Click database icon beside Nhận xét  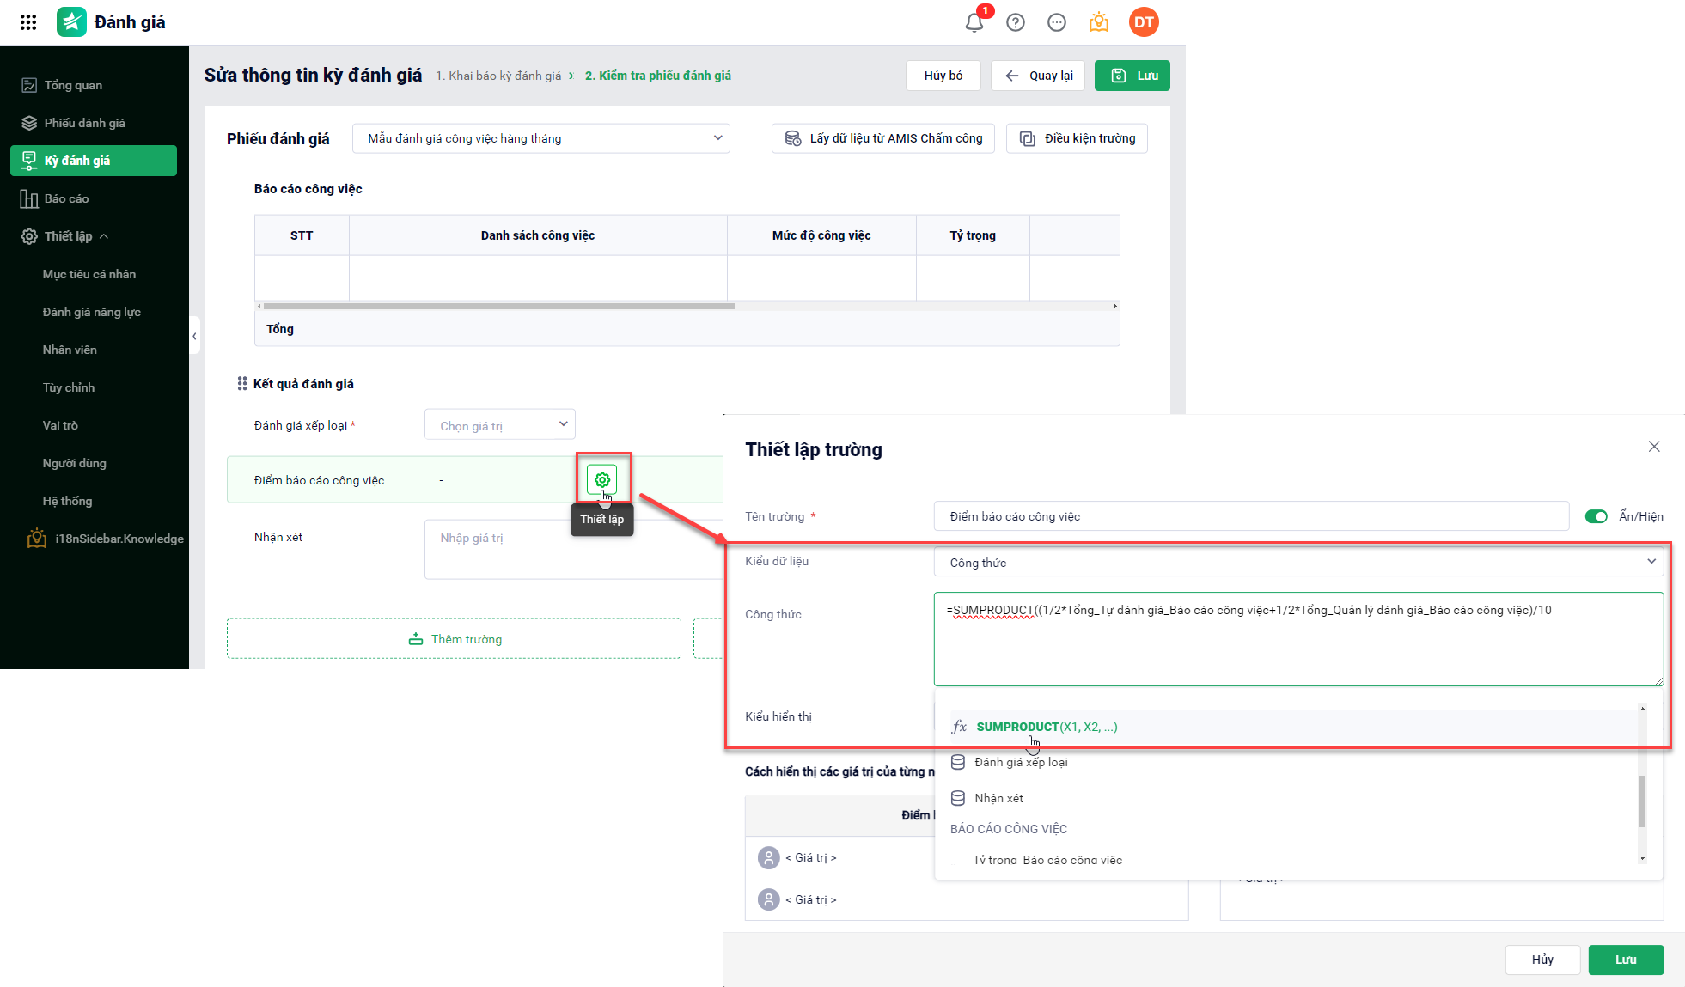coord(958,798)
